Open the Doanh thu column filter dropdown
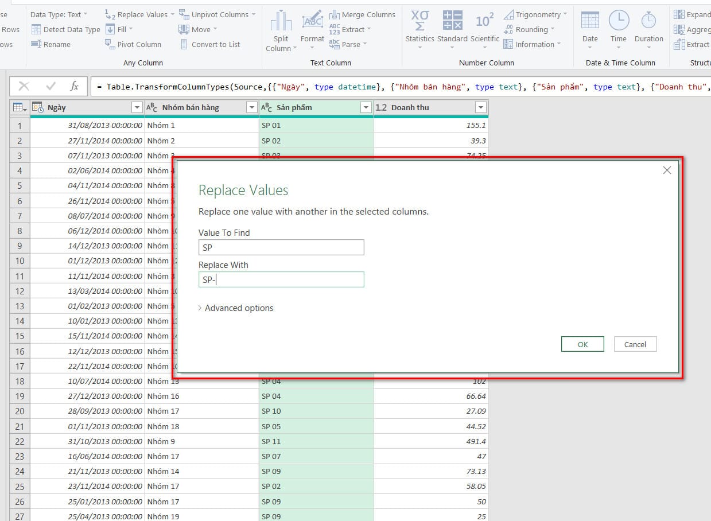 (481, 107)
